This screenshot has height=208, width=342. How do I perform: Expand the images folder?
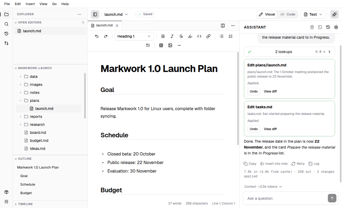point(49,85)
